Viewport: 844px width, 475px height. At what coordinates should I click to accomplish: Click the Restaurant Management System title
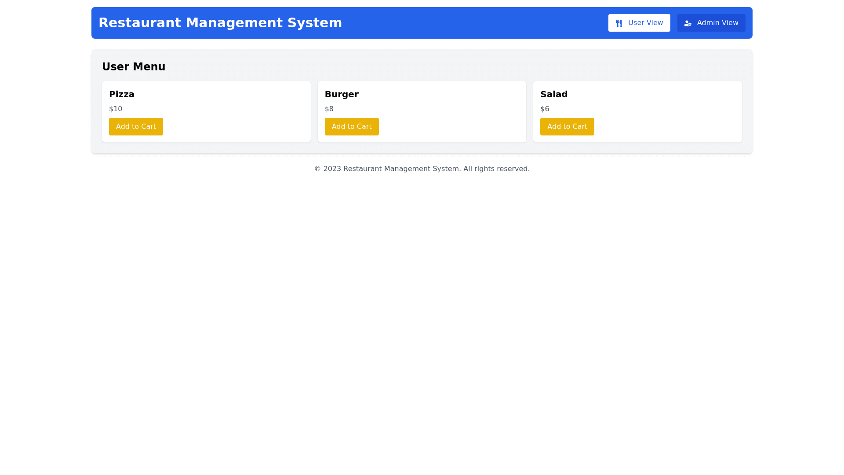tap(220, 23)
